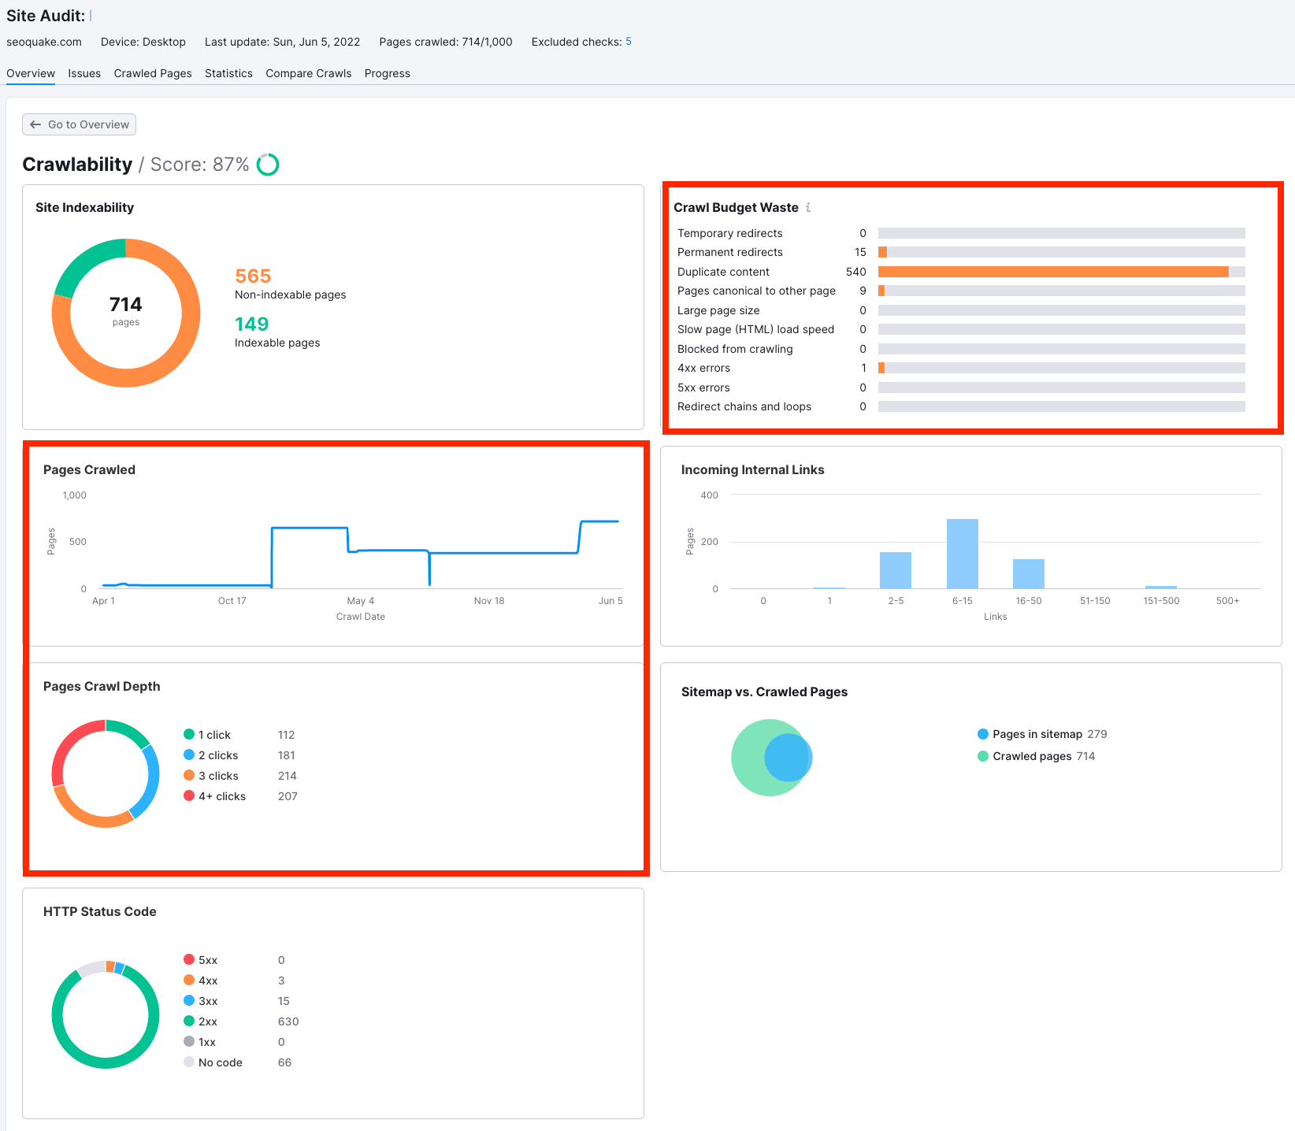
Task: Click the back arrow inside Go to Overview
Action: click(35, 124)
